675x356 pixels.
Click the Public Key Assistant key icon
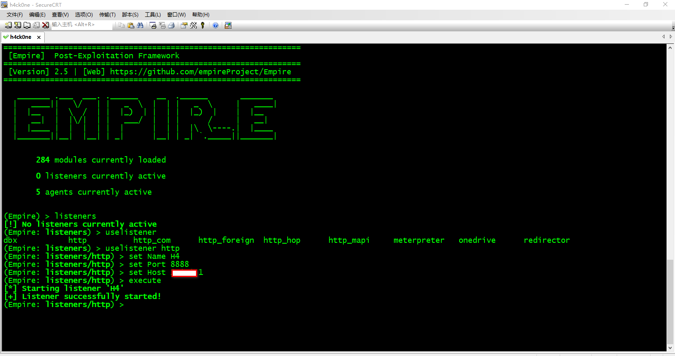pyautogui.click(x=203, y=25)
